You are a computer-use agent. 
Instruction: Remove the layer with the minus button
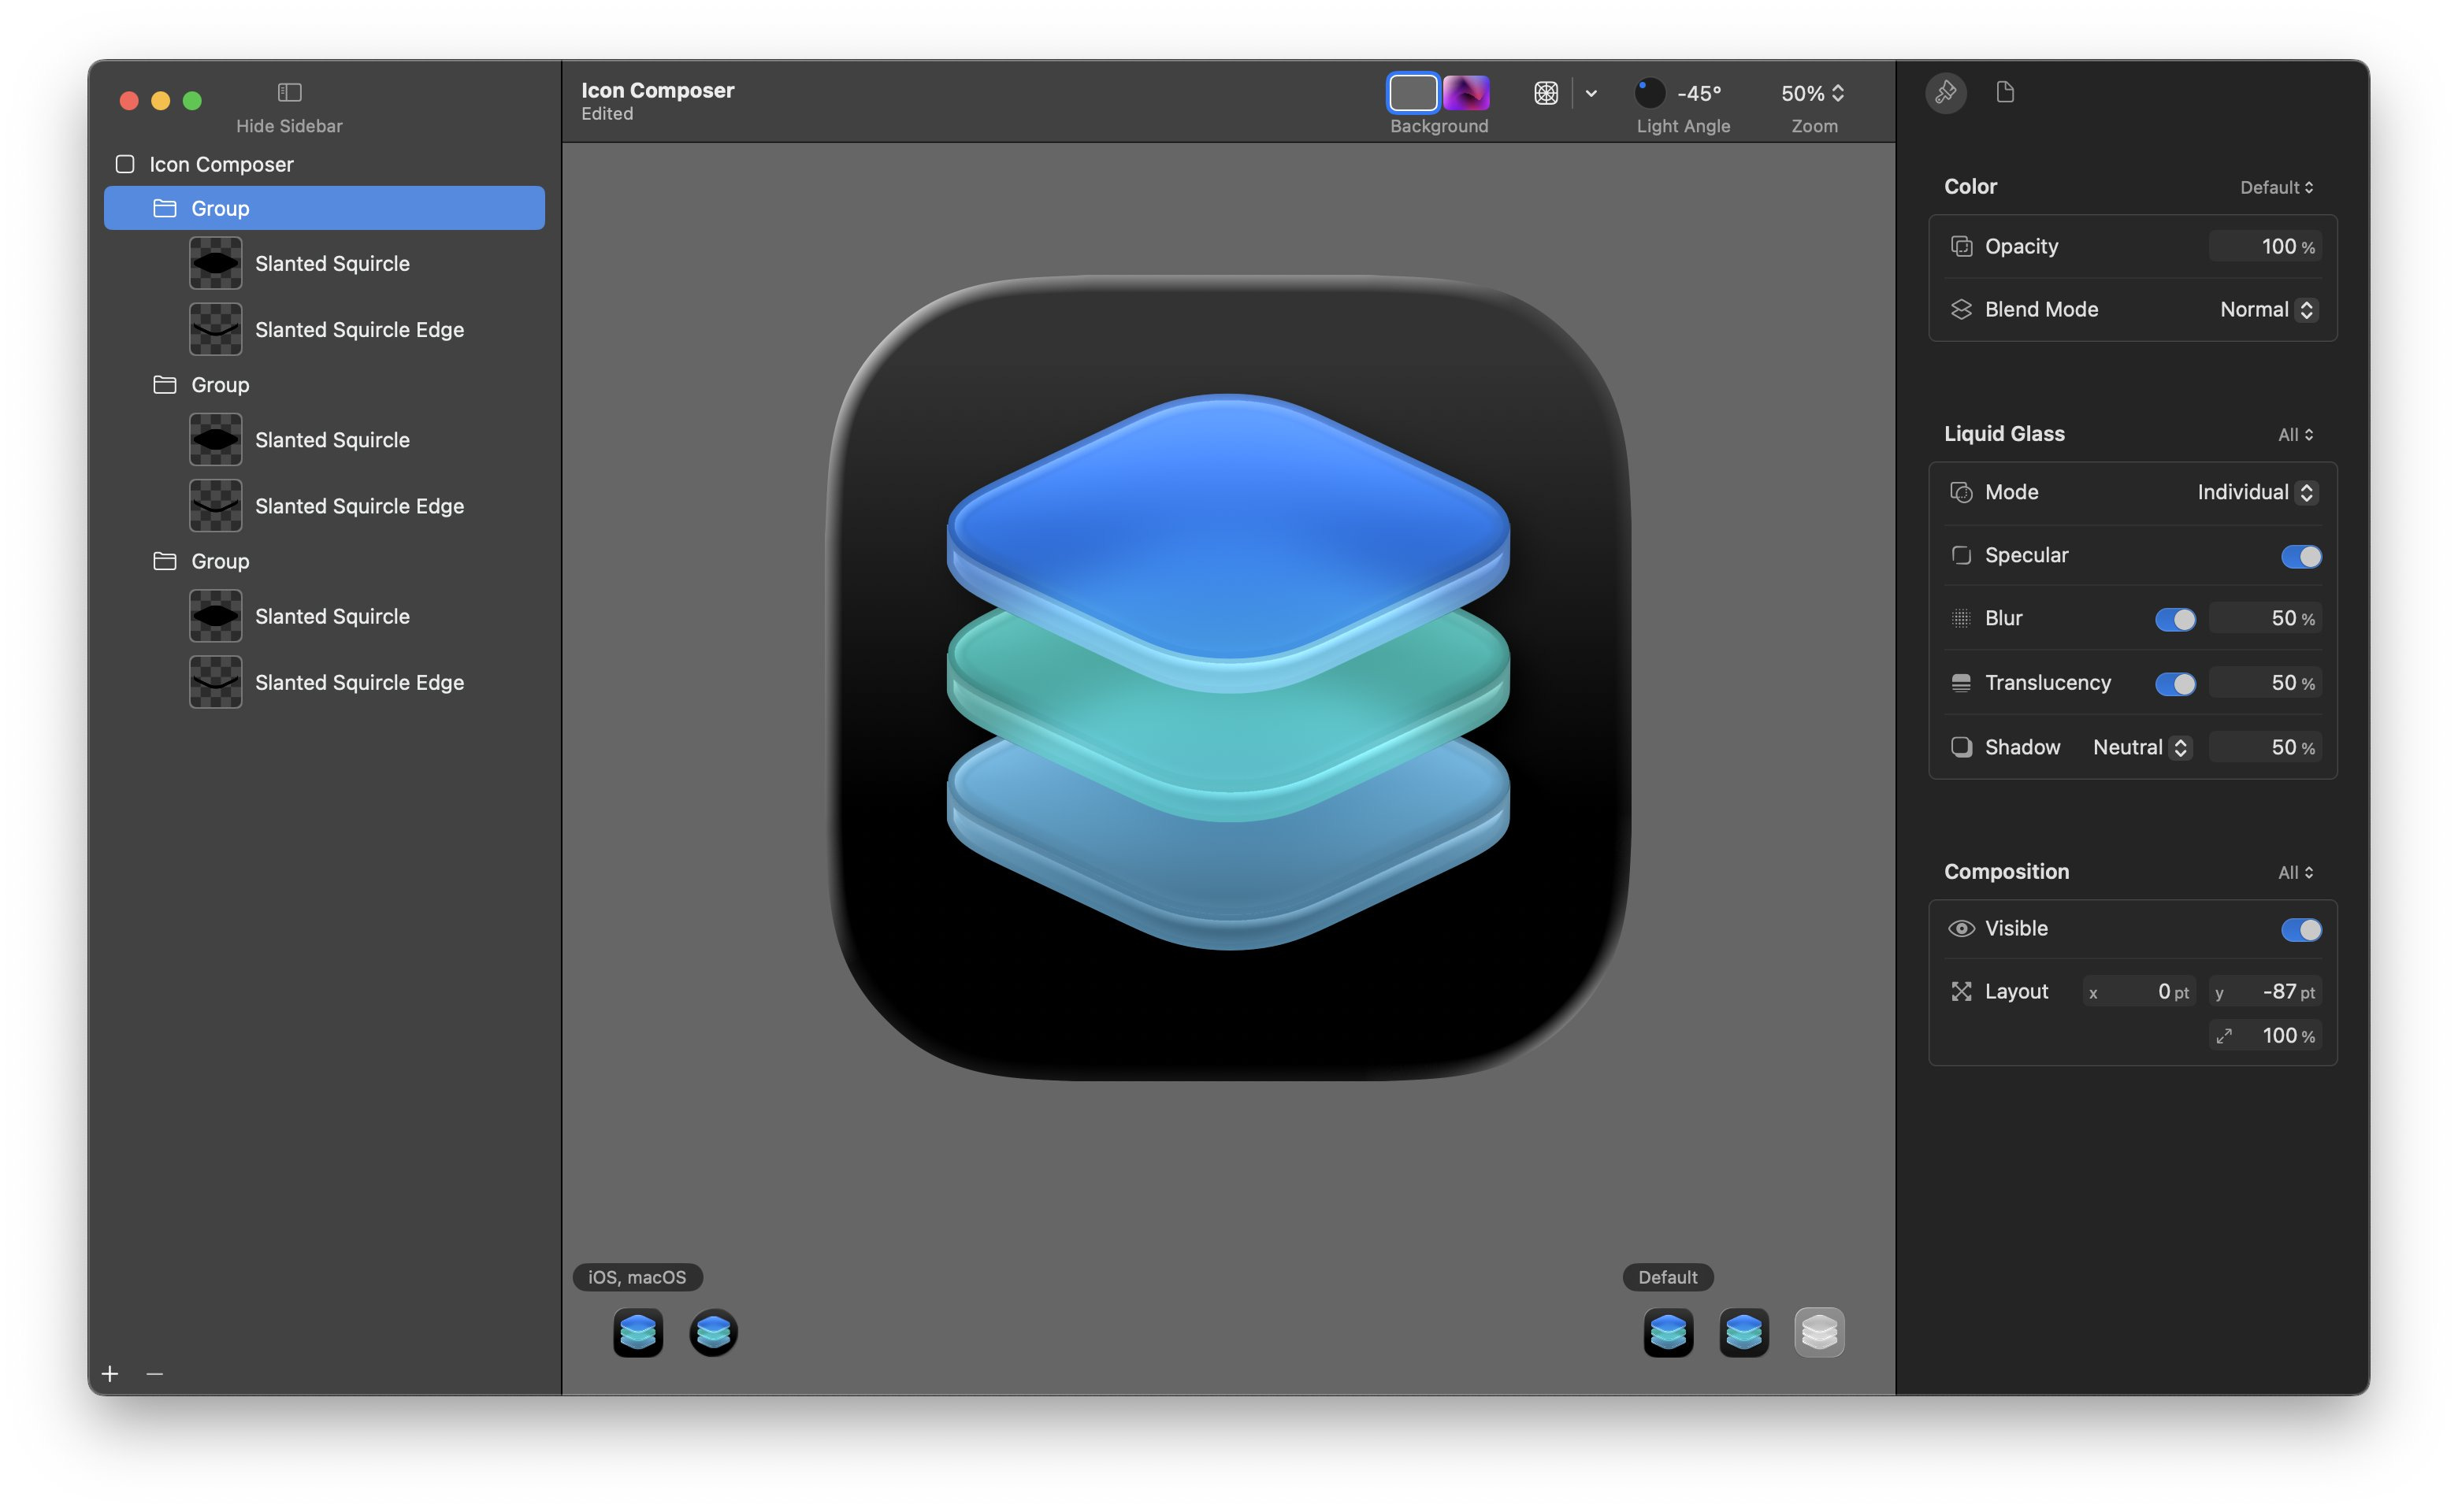(x=154, y=1374)
